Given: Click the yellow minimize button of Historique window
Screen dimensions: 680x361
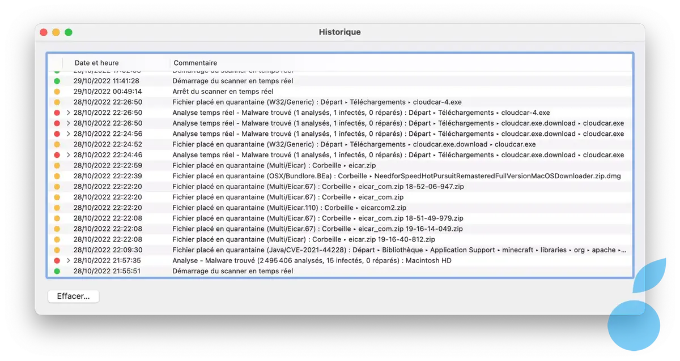Looking at the screenshot, I should pyautogui.click(x=56, y=32).
